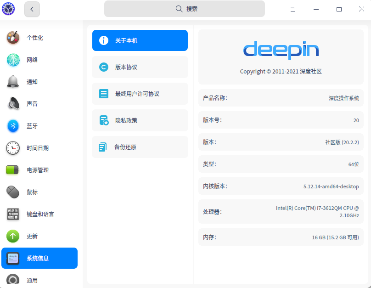
Task: Switch to the 网络 label
Action: (32, 60)
